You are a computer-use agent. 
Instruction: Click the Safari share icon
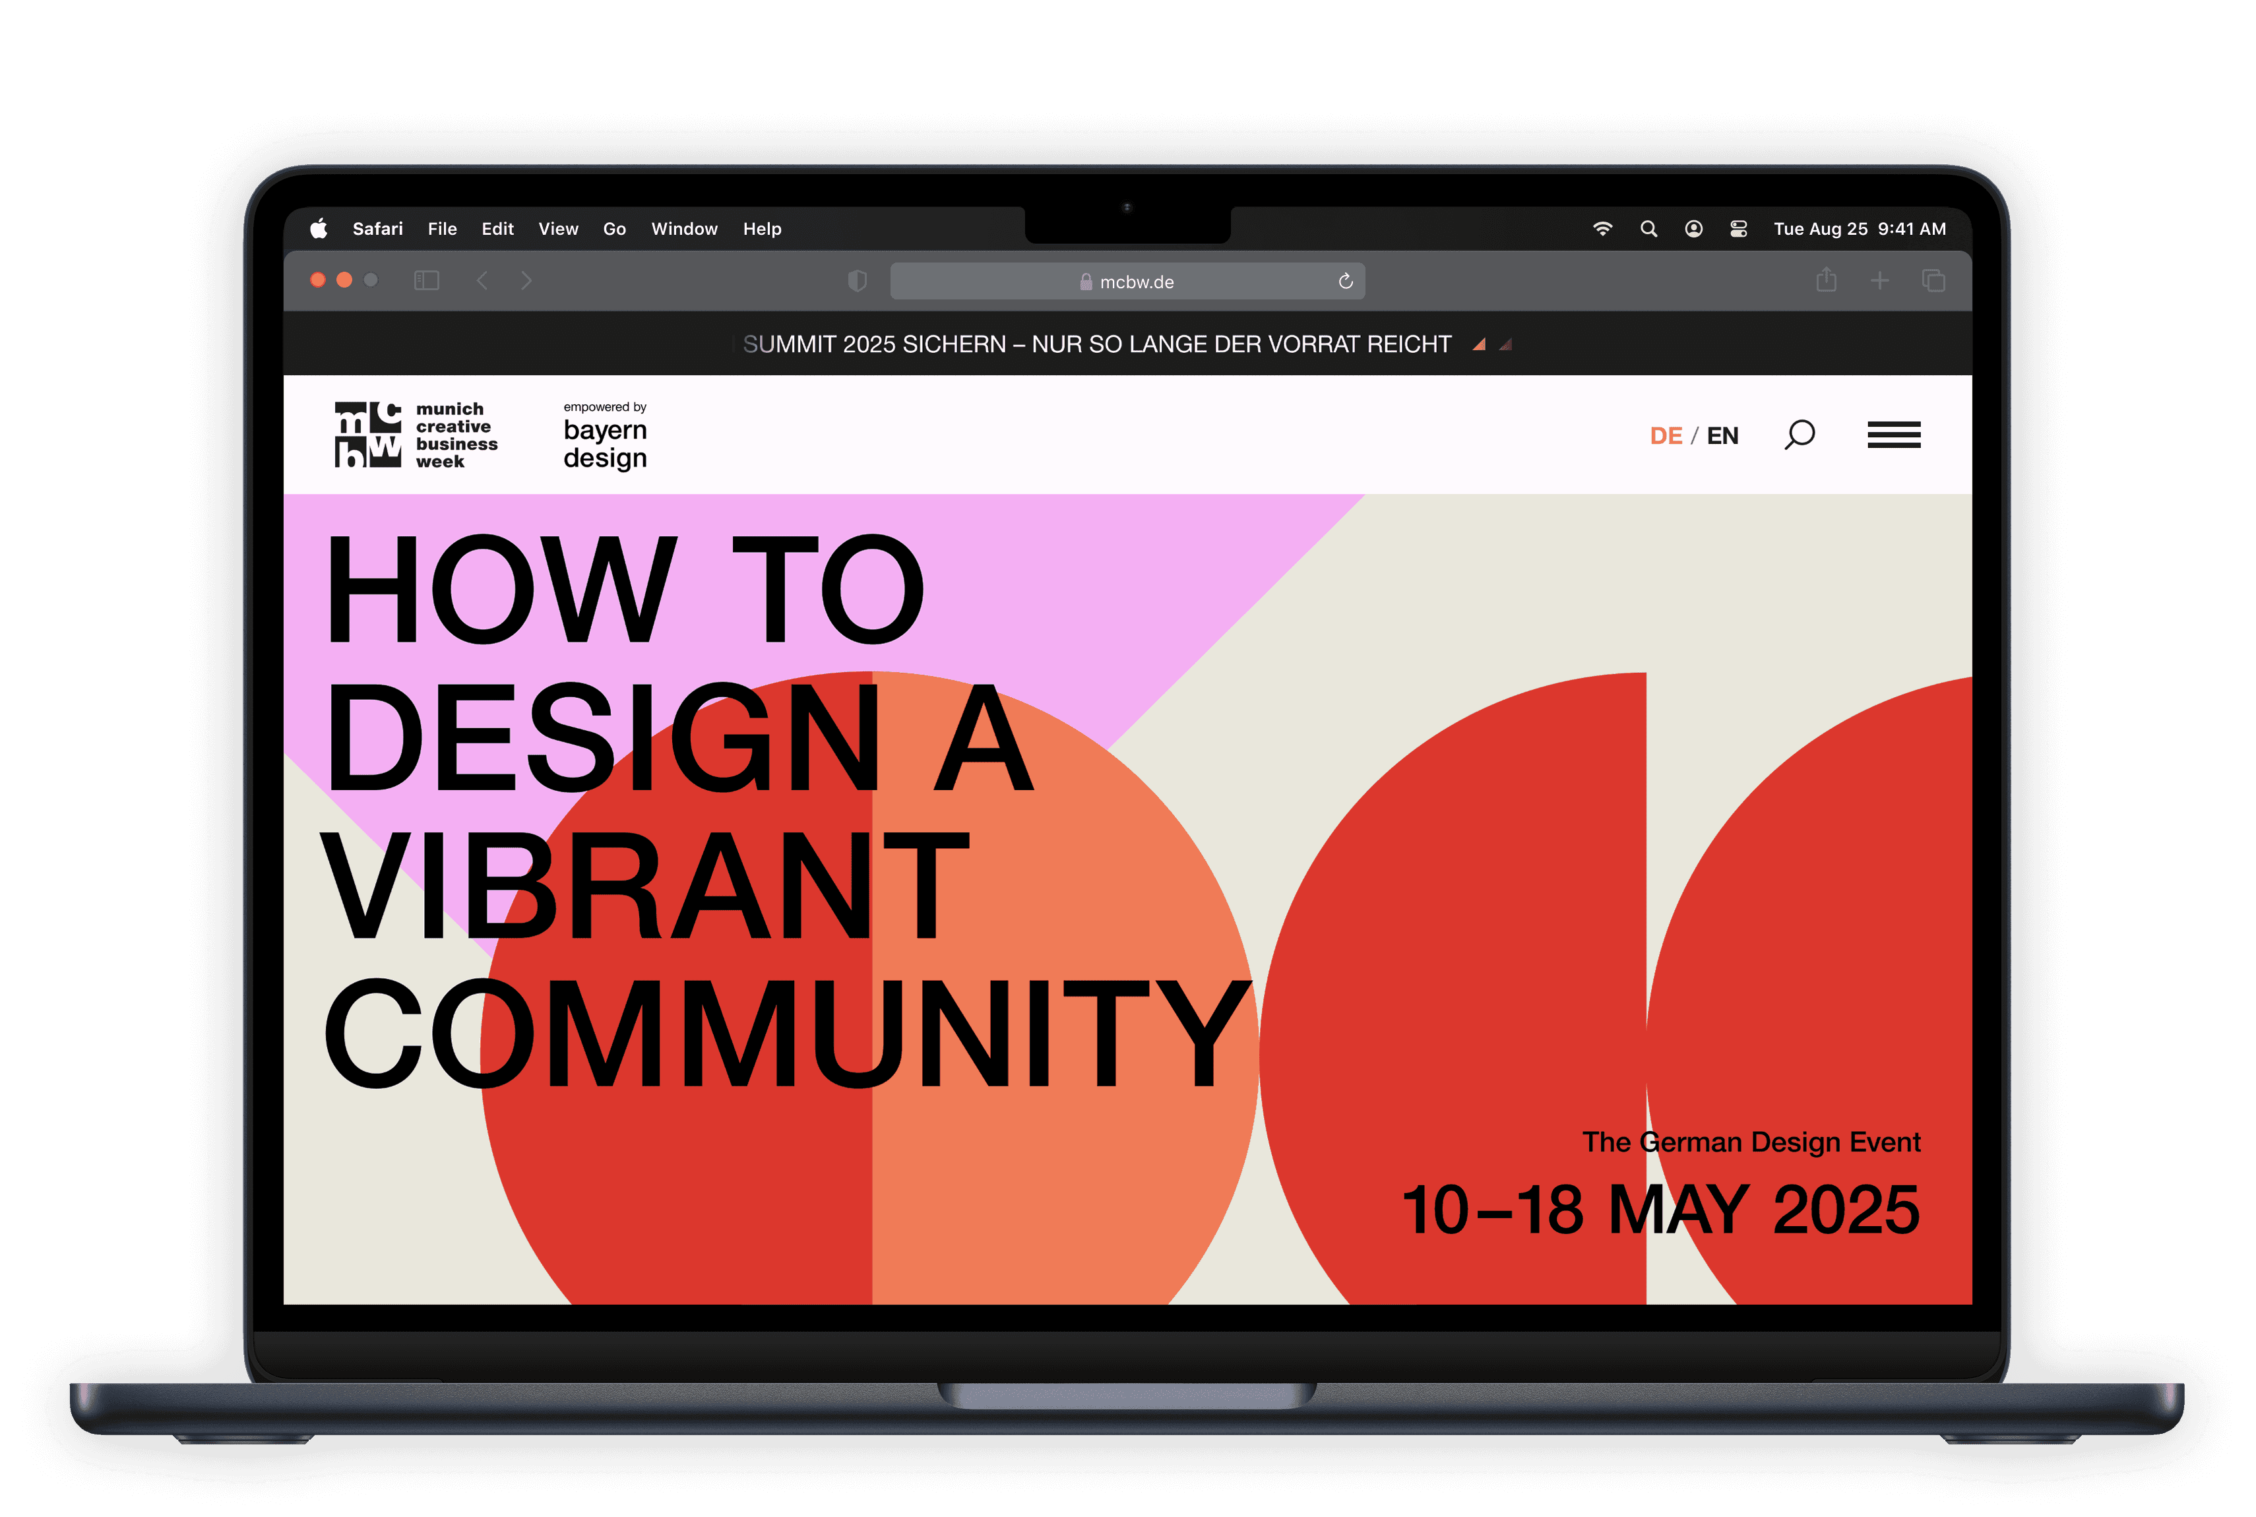[1827, 280]
